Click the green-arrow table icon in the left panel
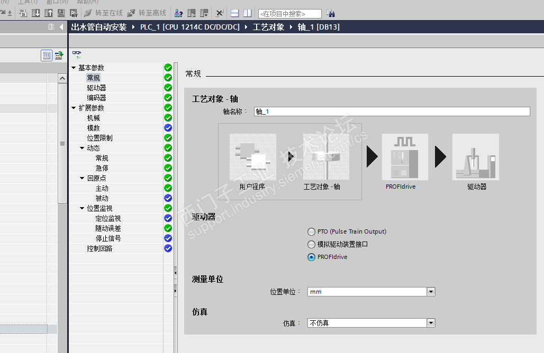 click(x=59, y=55)
